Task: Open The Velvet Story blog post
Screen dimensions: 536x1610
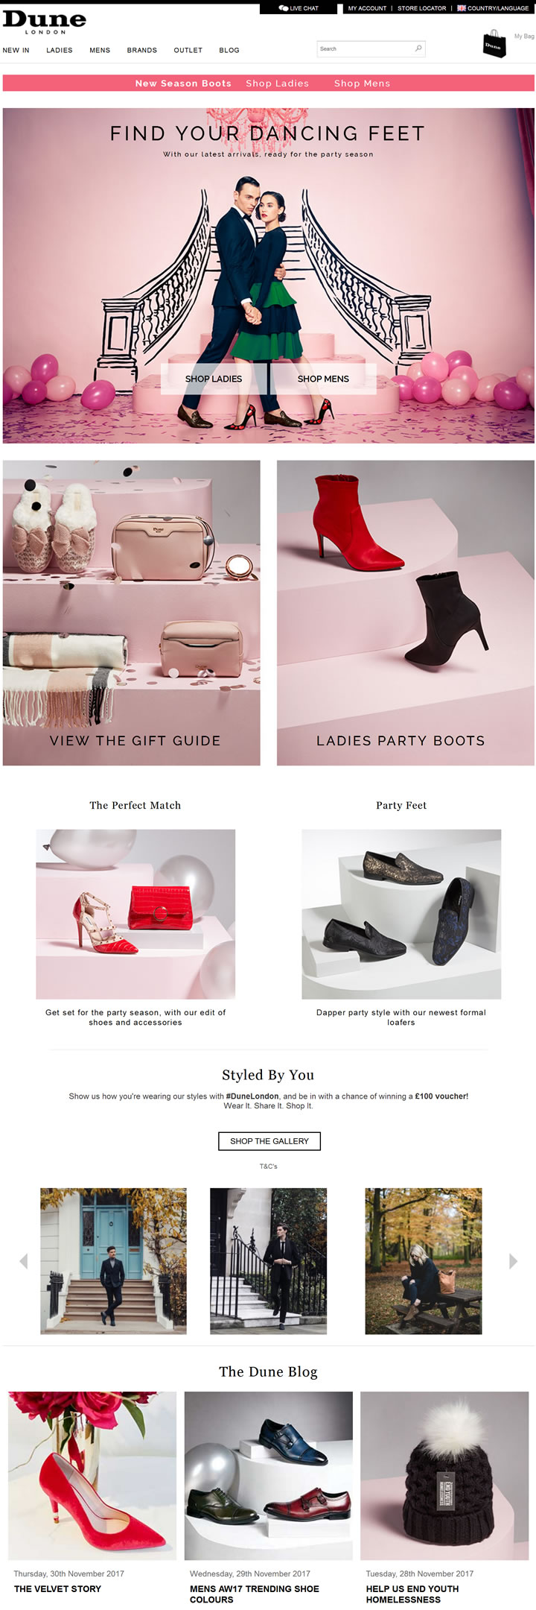Action: pyautogui.click(x=57, y=1588)
